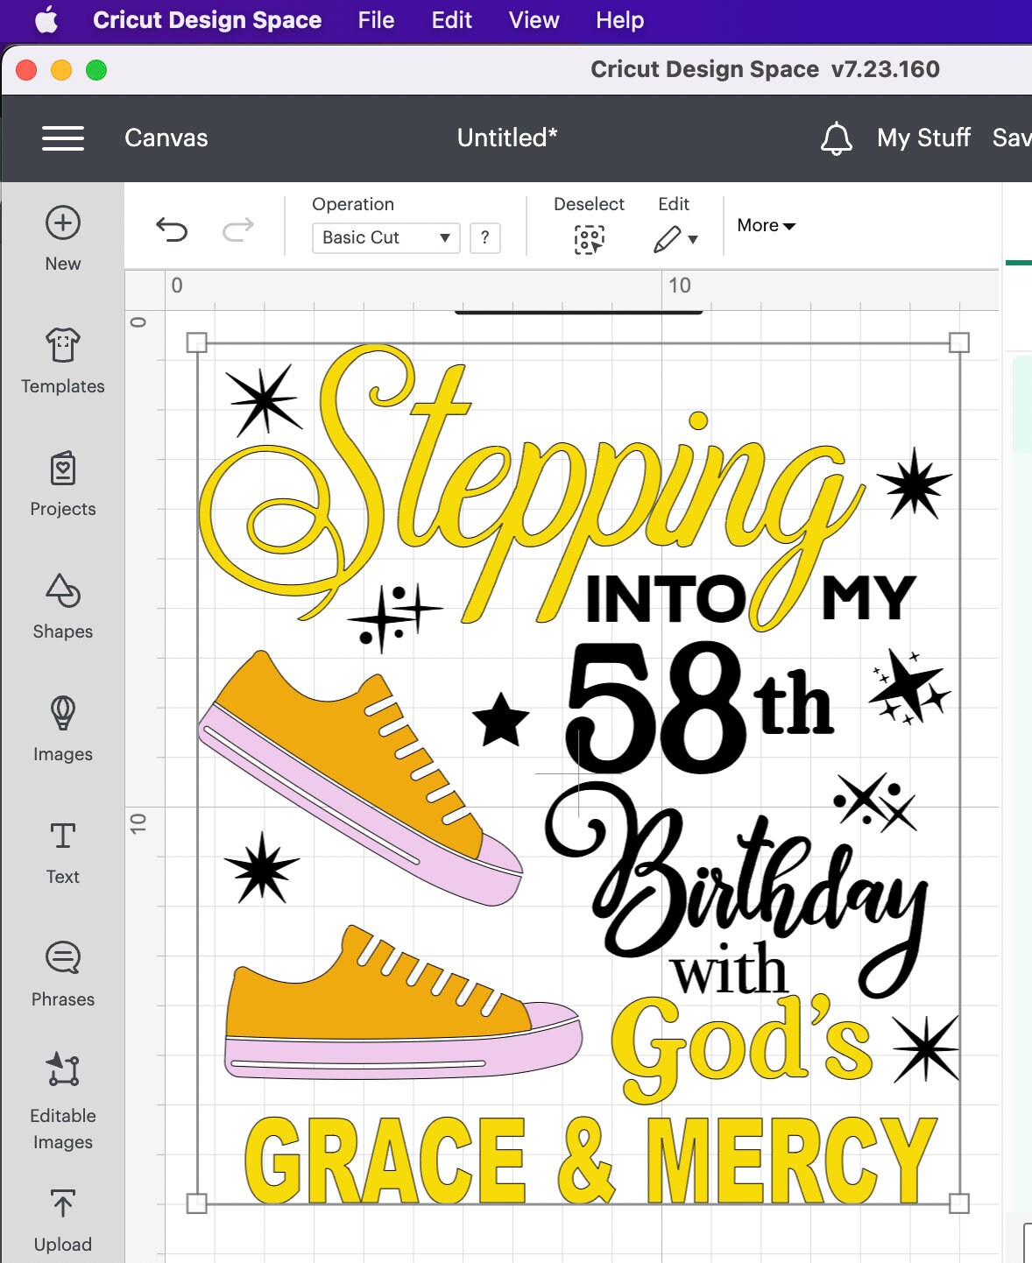The width and height of the screenshot is (1032, 1263).
Task: Open the hamburger main menu
Action: [63, 138]
